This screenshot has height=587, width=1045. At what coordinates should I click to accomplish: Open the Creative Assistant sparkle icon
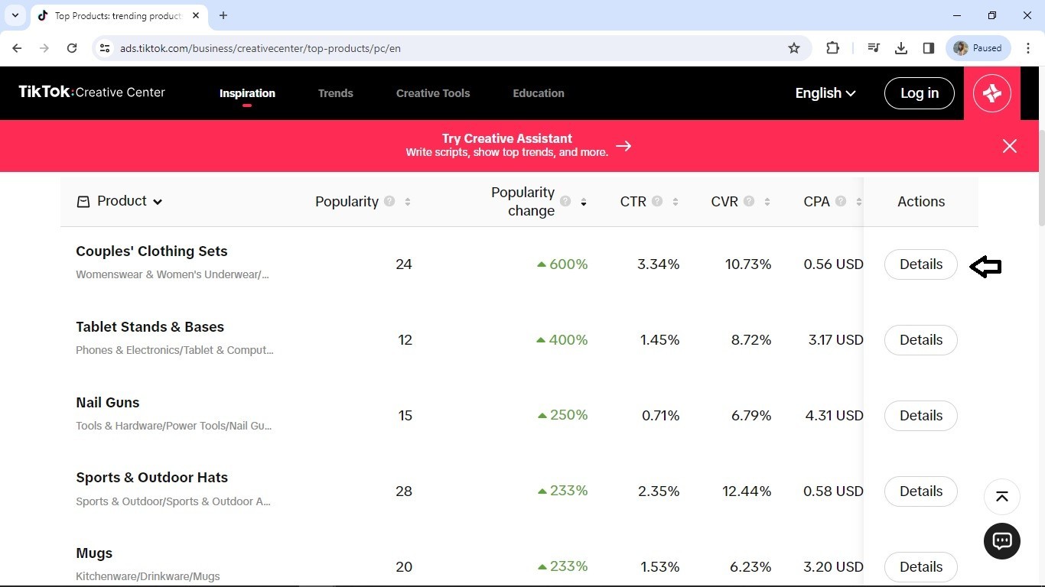(991, 93)
